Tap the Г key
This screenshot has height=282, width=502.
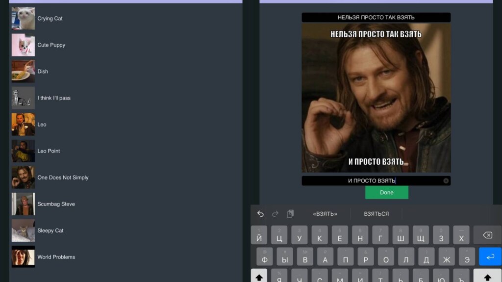point(380,235)
